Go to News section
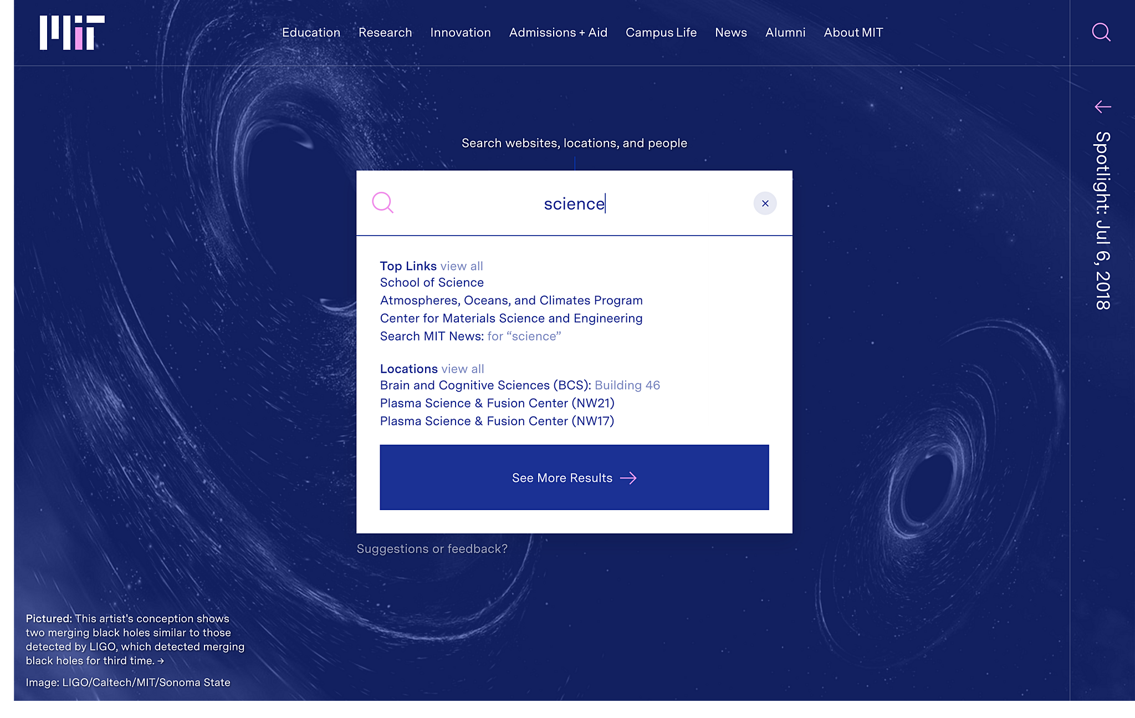Screen dimensions: 1135x718 (731, 33)
